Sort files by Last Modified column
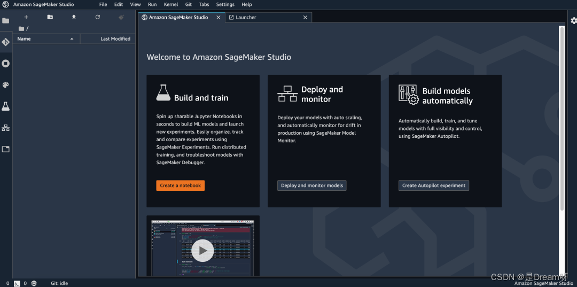The image size is (577, 287). (108, 38)
